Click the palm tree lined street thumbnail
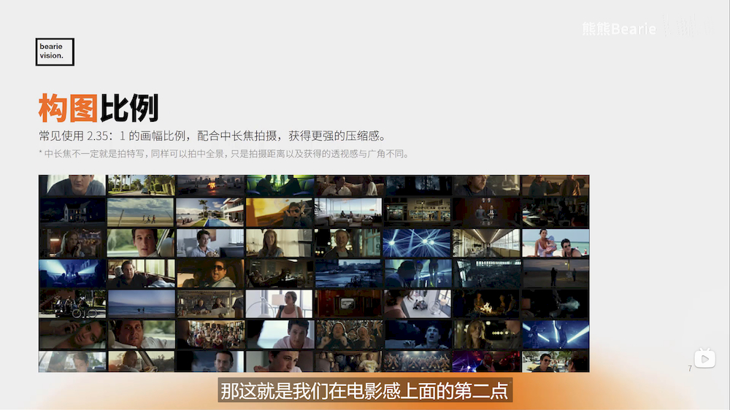730x410 pixels. point(141,185)
